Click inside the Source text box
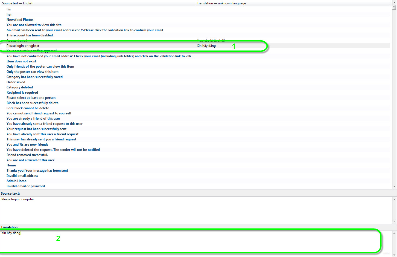The image size is (397, 257). tap(191, 210)
